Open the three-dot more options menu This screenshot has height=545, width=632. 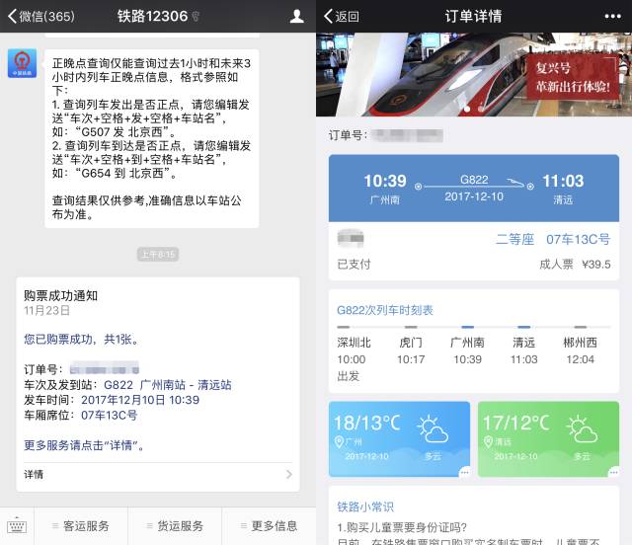[612, 16]
